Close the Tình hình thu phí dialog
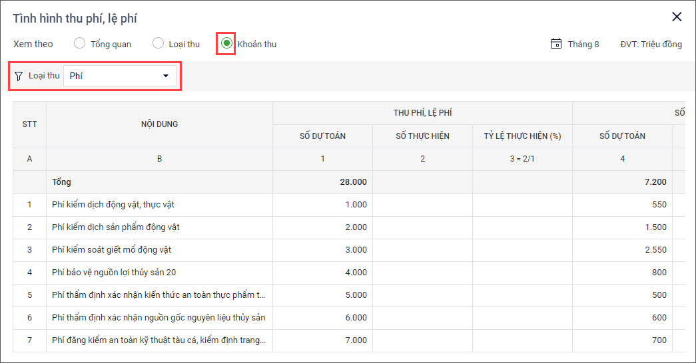 click(x=677, y=17)
